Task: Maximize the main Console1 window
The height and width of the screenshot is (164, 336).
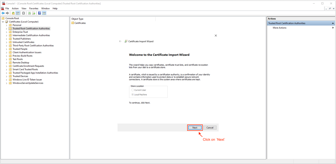Action: [x=322, y=4]
